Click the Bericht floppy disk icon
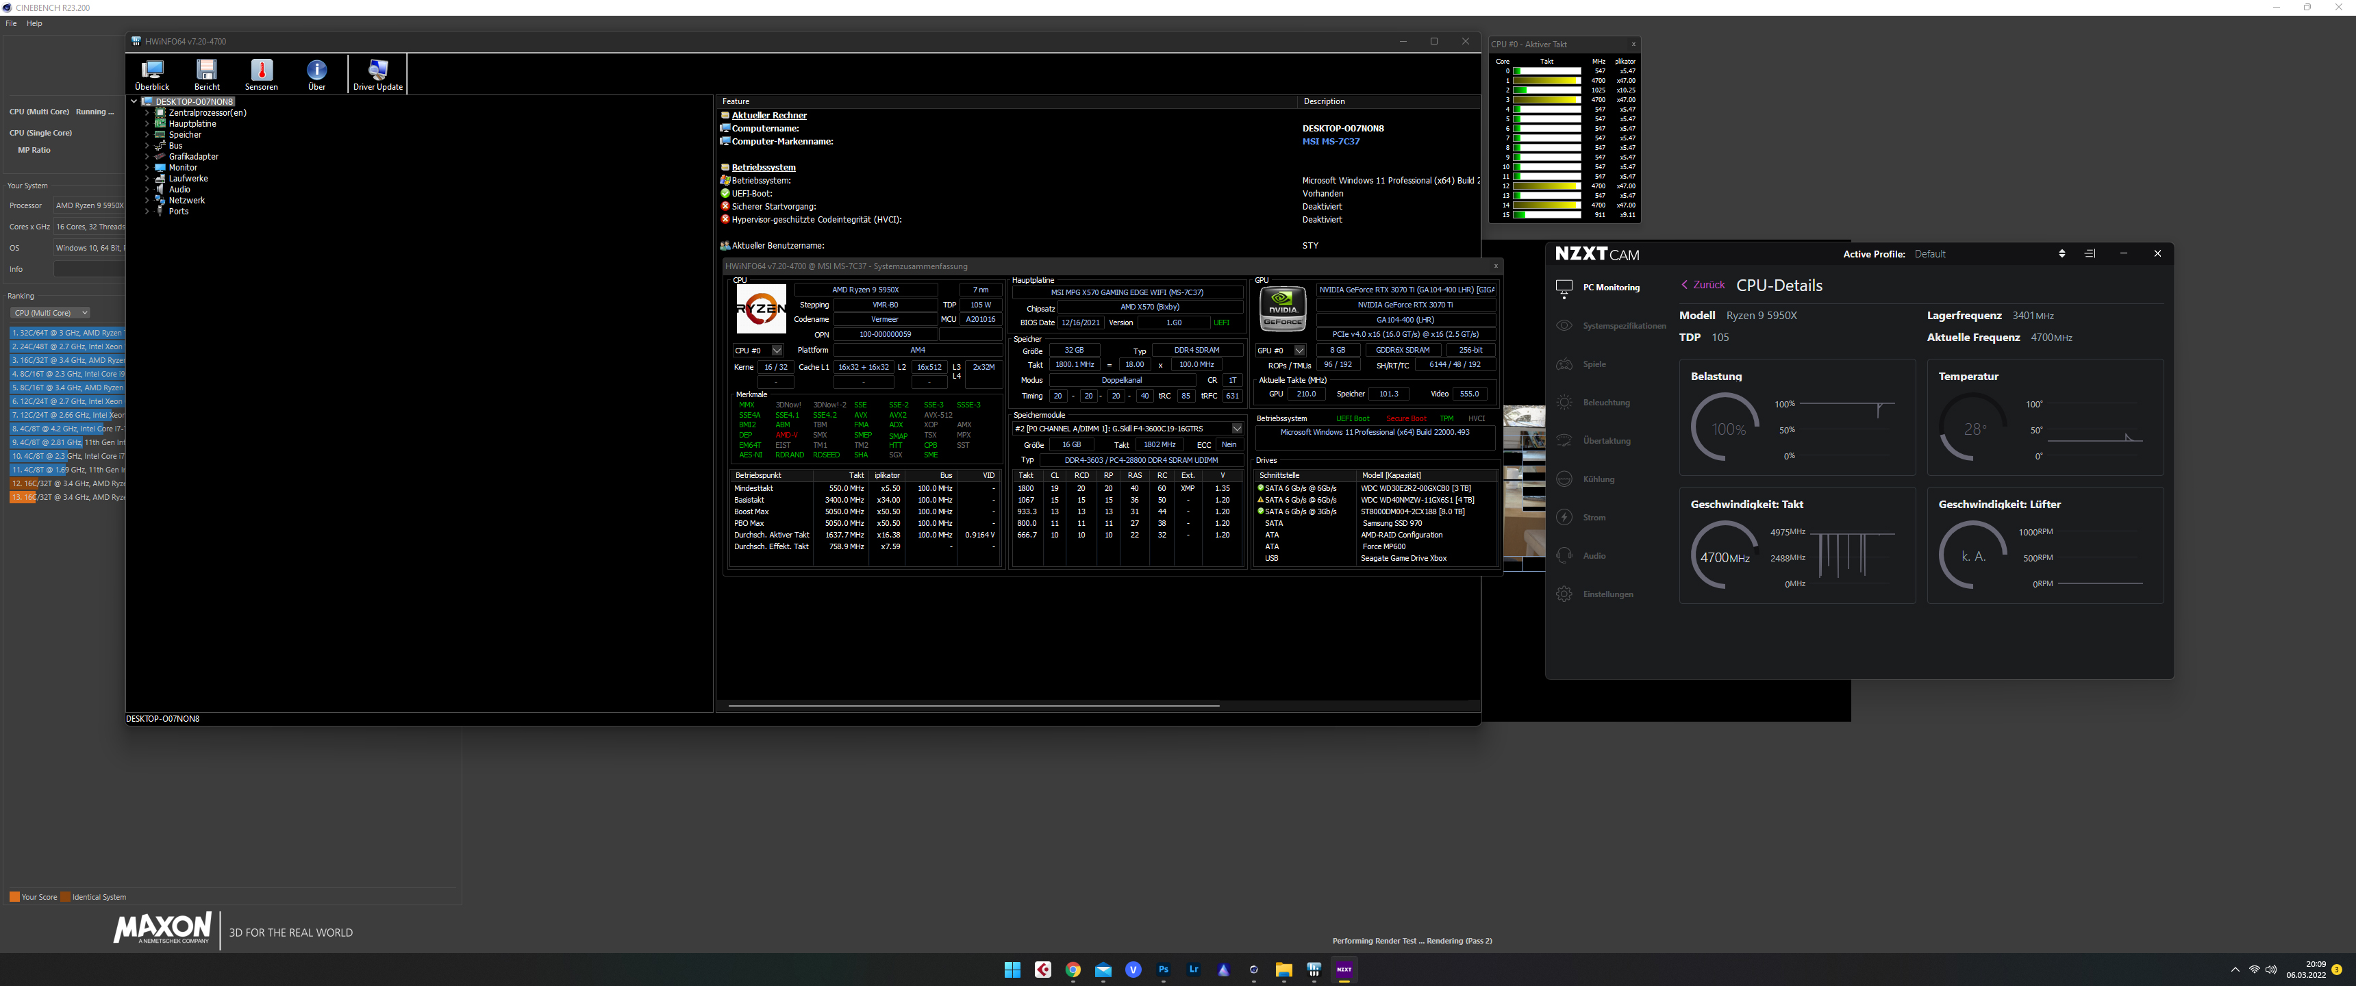The image size is (2356, 986). click(207, 73)
